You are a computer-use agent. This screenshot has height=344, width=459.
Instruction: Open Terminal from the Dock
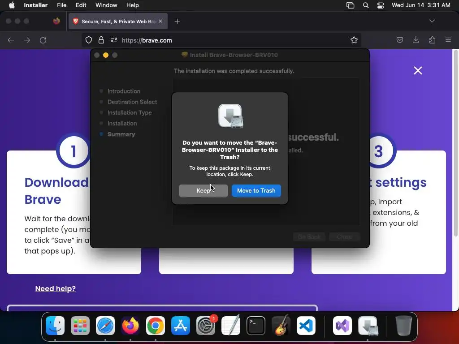(256, 326)
